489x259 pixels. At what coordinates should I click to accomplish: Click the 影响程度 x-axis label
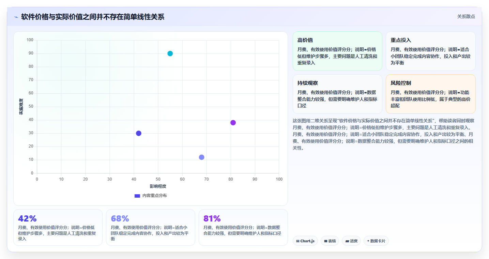pyautogui.click(x=158, y=186)
